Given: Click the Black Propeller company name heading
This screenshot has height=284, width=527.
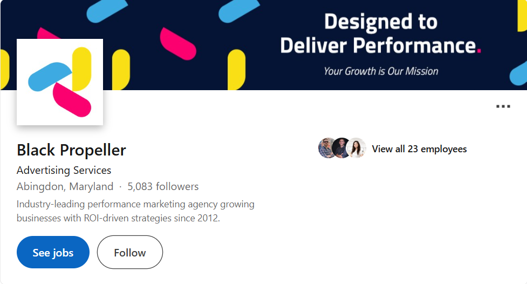Looking at the screenshot, I should (71, 150).
